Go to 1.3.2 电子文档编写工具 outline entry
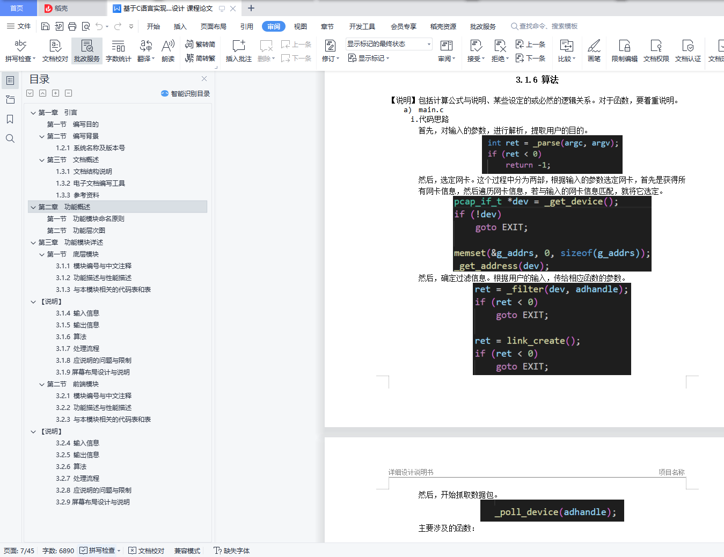724x557 pixels. point(91,184)
